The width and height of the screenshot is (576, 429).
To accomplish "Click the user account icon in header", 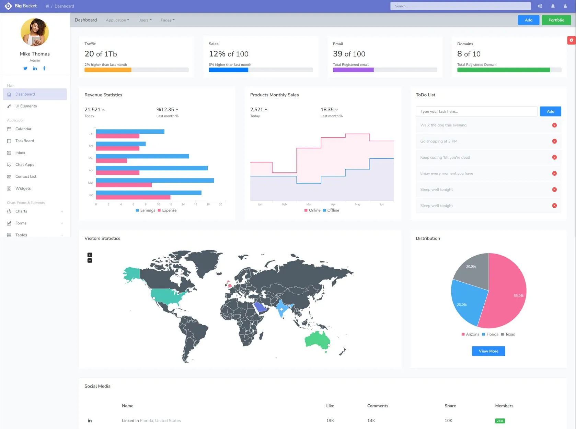I will (565, 6).
